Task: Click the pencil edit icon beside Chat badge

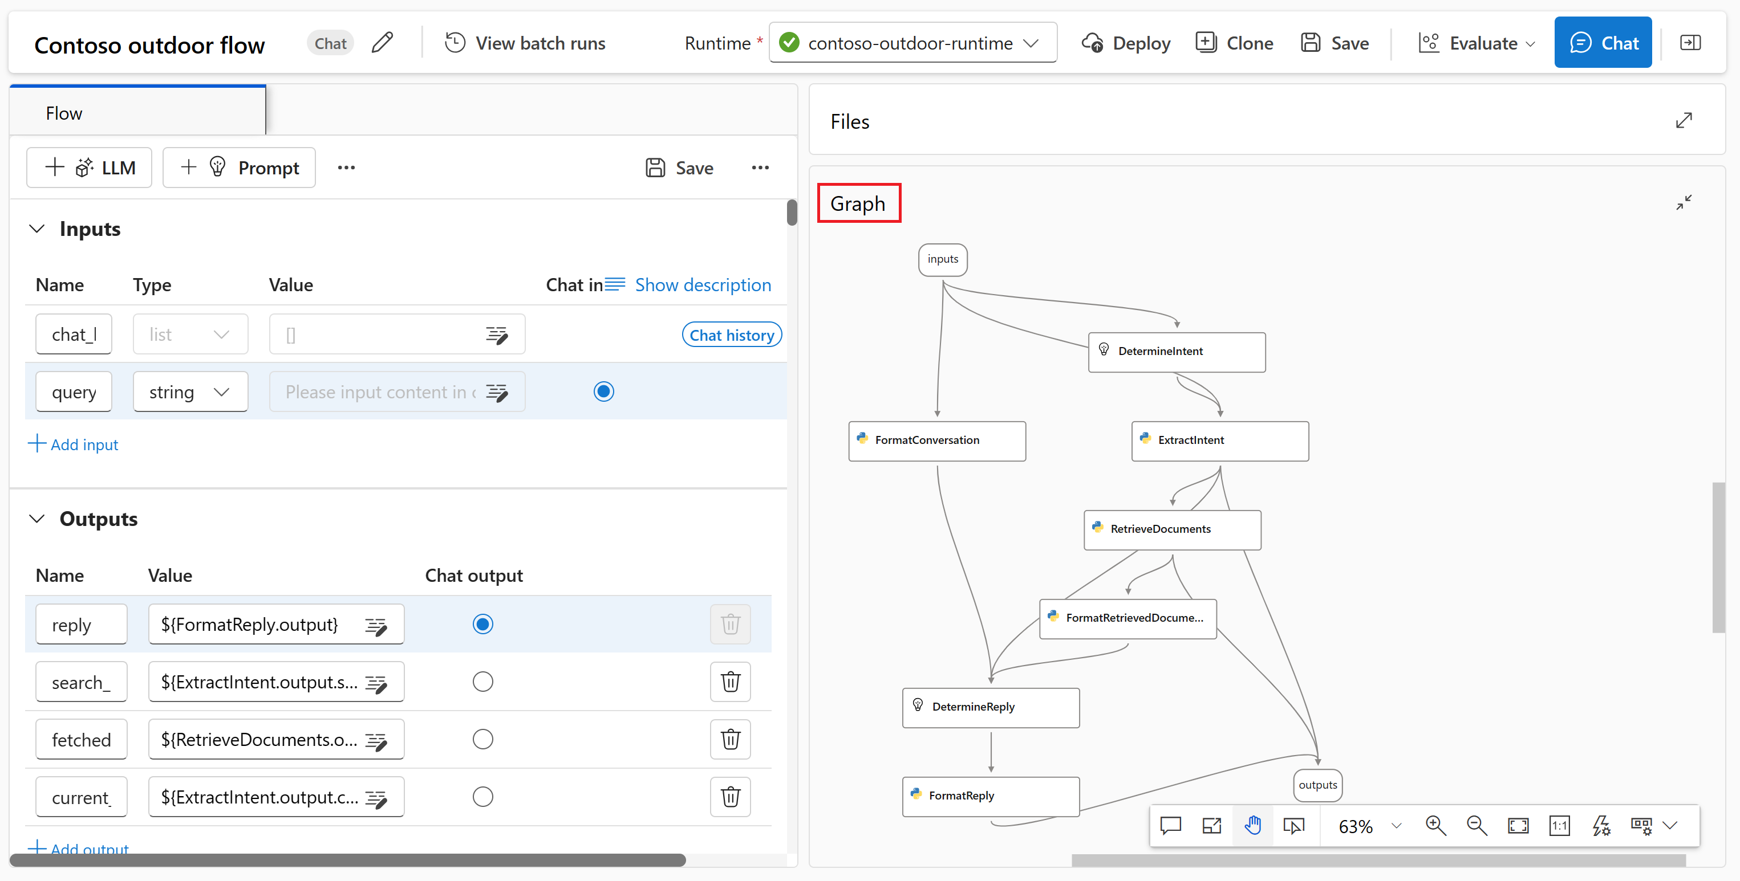Action: click(x=382, y=43)
